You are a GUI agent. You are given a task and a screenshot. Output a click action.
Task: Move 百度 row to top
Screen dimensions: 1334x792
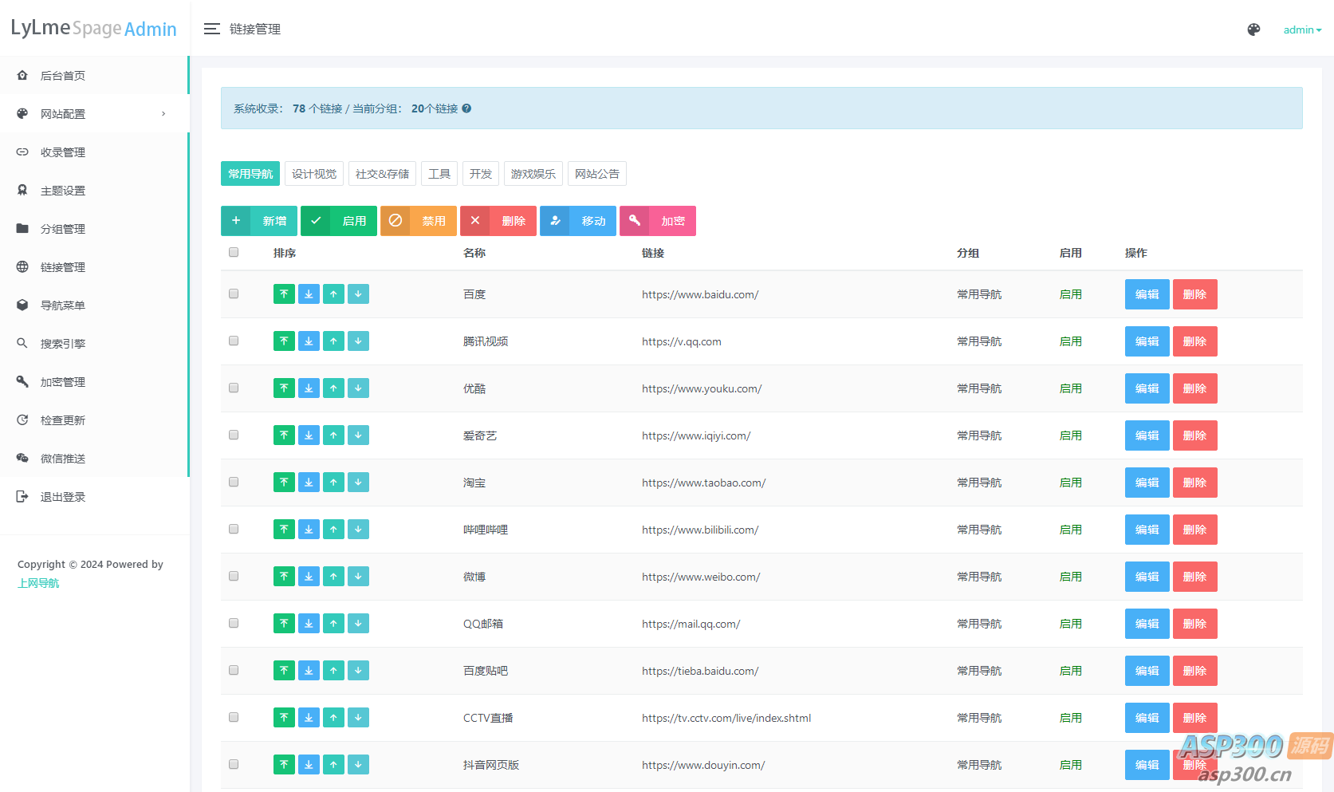click(x=284, y=294)
